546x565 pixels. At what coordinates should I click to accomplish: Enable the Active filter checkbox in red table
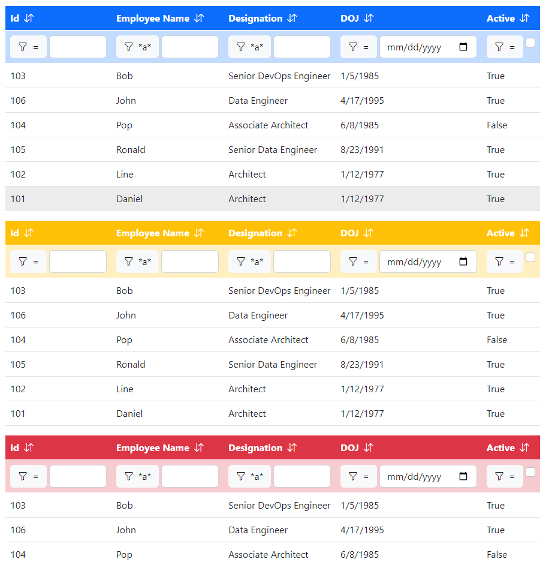pos(530,471)
